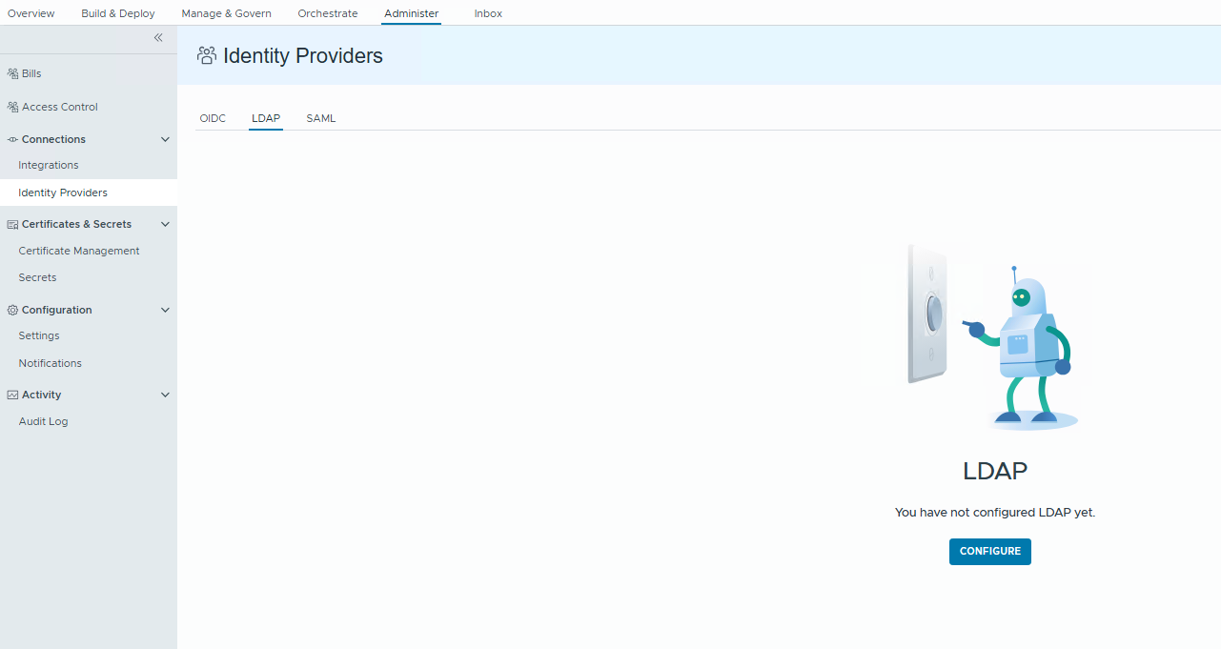This screenshot has height=649, width=1221.
Task: Collapse the Connections section chevron
Action: point(165,139)
